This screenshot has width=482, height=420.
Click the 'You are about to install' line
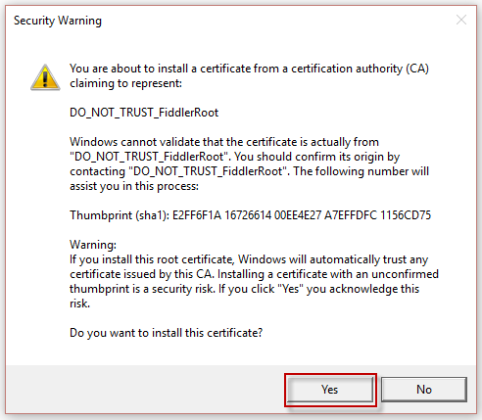point(249,69)
